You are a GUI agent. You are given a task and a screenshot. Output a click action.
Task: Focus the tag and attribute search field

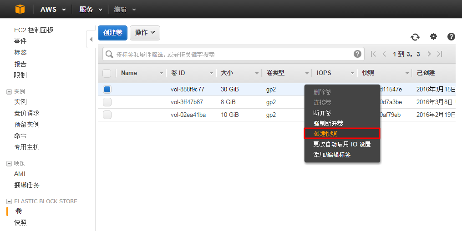tap(233, 55)
